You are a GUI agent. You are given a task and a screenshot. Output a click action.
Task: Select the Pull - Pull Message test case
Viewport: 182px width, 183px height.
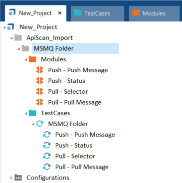[x=82, y=167]
